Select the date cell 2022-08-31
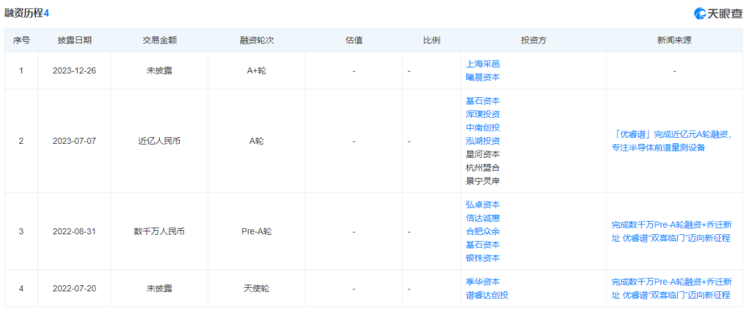This screenshot has width=744, height=312. tap(74, 231)
